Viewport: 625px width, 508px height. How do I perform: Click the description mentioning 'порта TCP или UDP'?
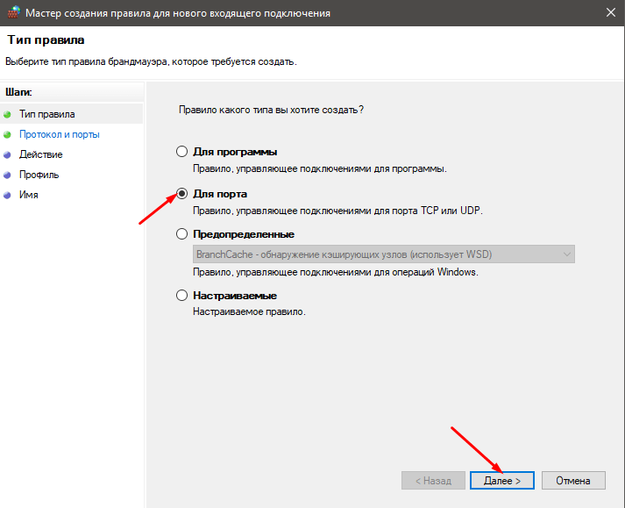pyautogui.click(x=337, y=211)
